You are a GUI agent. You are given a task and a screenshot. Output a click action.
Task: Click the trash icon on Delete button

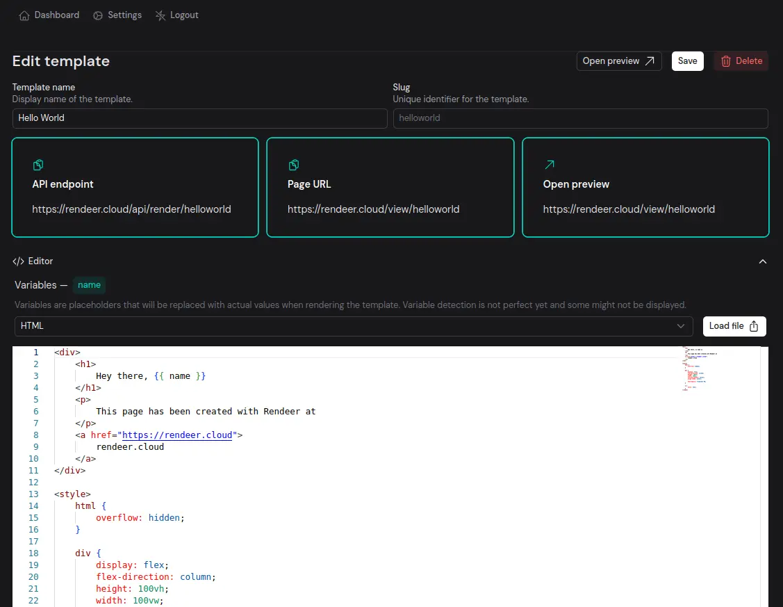[725, 61]
